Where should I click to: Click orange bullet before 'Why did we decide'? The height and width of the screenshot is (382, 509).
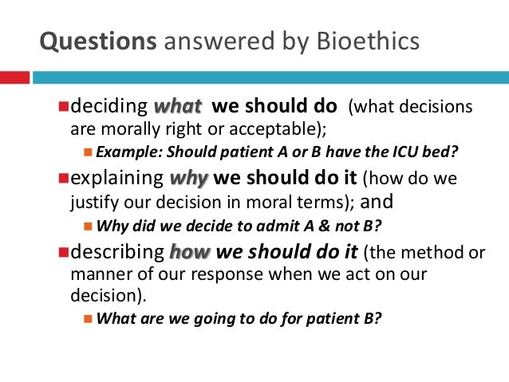[x=88, y=226]
